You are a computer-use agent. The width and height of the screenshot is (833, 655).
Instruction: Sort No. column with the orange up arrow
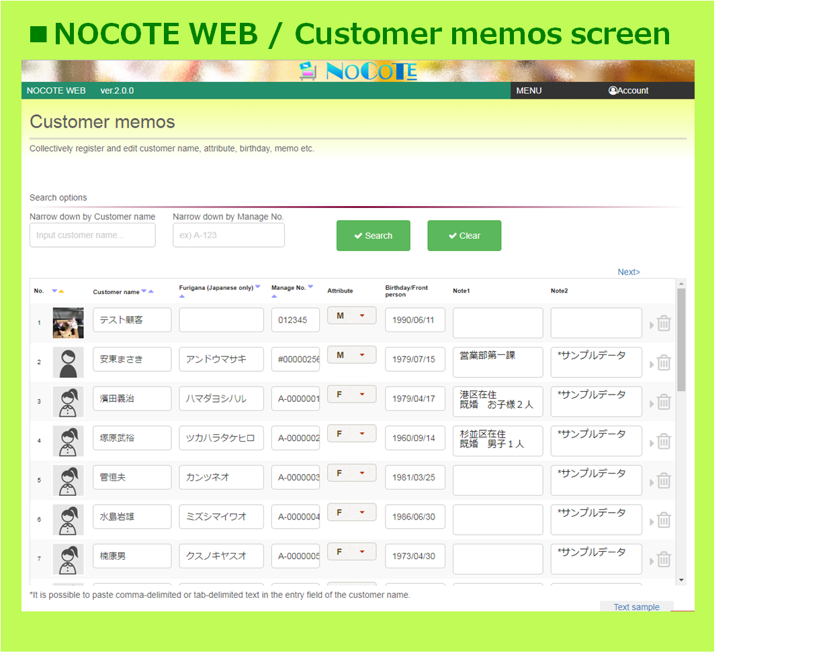pyautogui.click(x=61, y=291)
